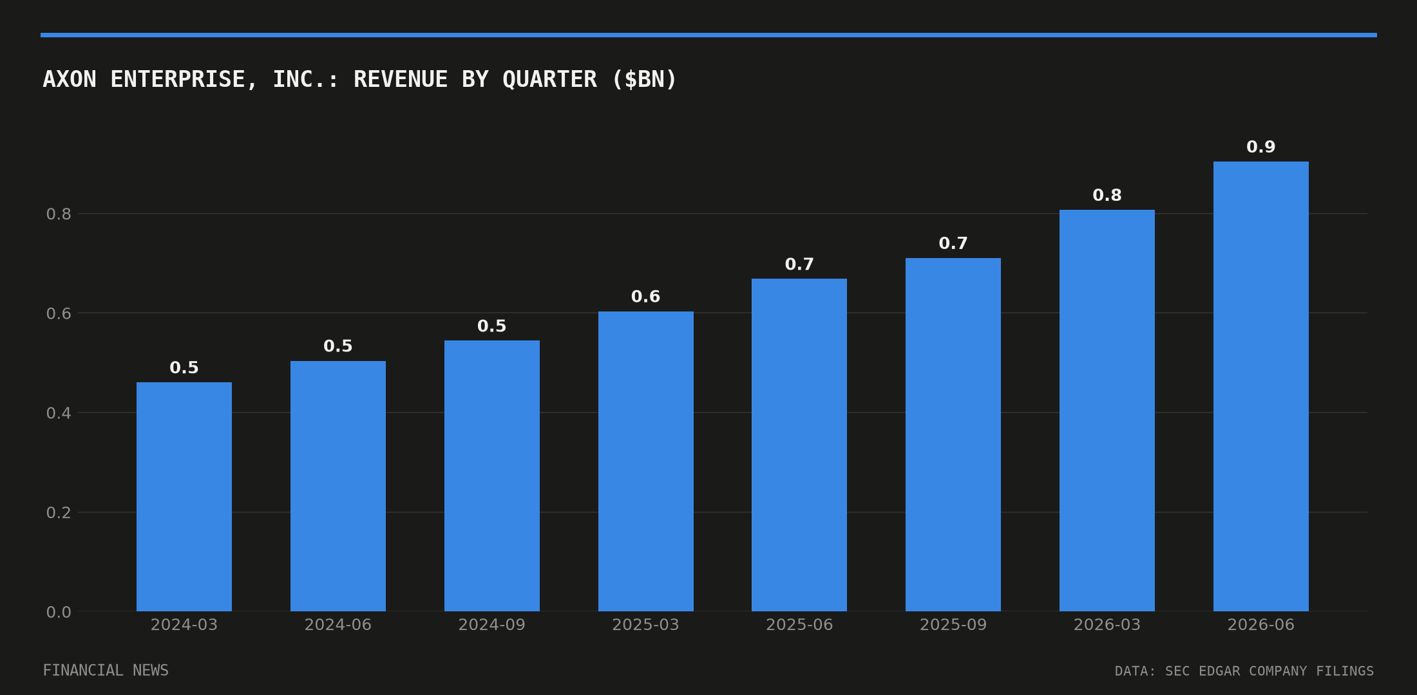
Task: Click the 0.0 y-axis tick label
Action: point(59,612)
